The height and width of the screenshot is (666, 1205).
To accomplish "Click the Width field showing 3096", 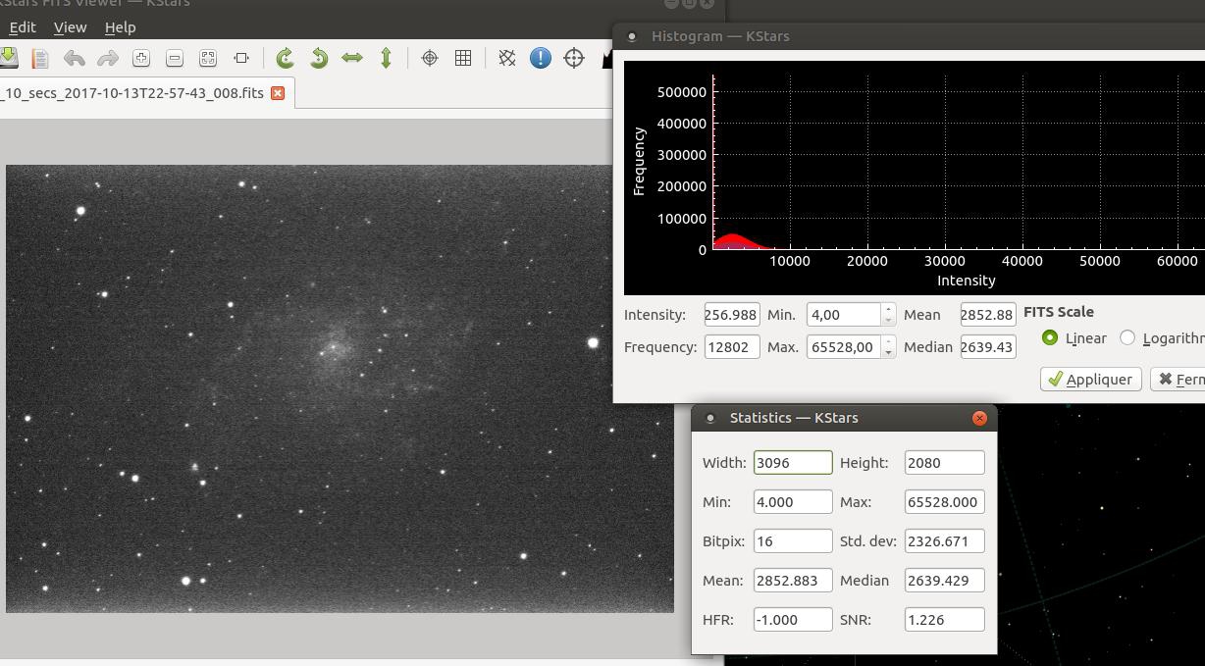I will pos(793,463).
